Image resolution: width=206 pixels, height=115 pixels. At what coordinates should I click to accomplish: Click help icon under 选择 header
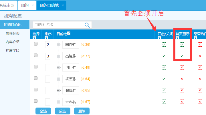click(x=34, y=37)
